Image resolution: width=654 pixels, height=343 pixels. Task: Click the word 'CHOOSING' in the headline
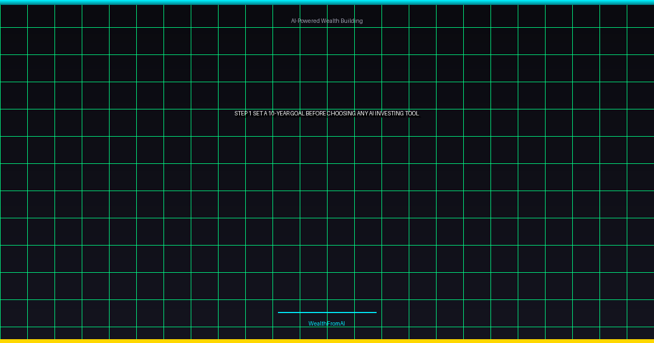pos(341,113)
